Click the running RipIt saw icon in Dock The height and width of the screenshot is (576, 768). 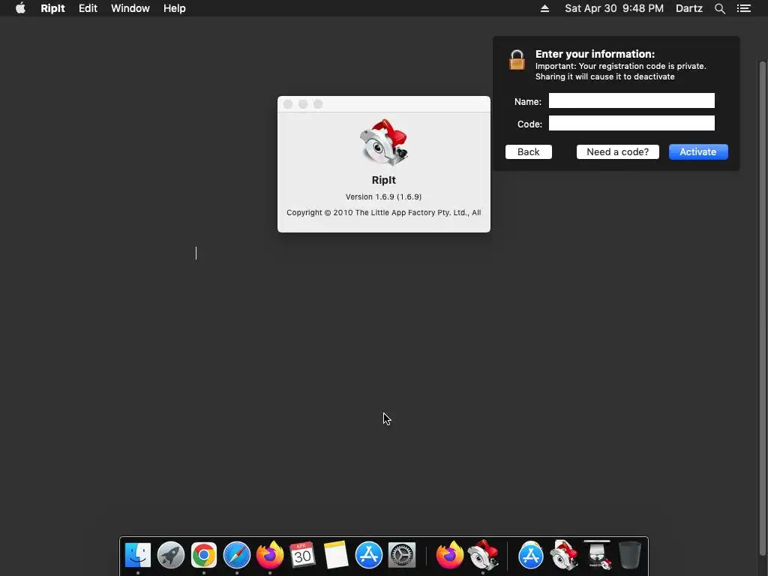pyautogui.click(x=483, y=555)
